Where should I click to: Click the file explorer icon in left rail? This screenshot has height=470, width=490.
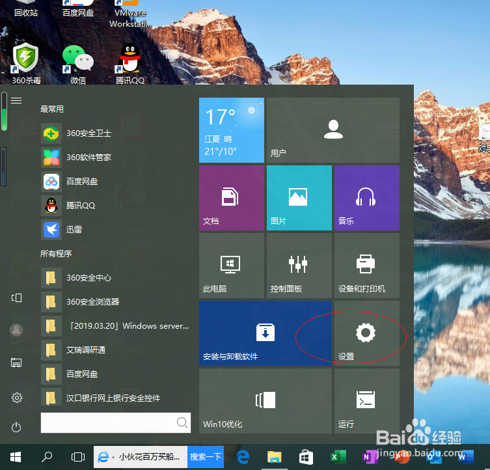tap(16, 363)
